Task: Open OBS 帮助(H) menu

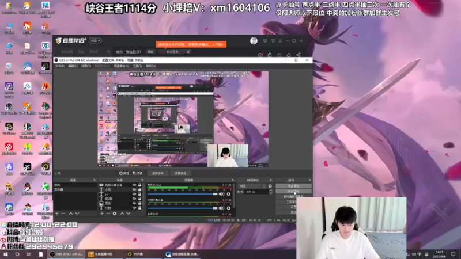Action: [151, 66]
